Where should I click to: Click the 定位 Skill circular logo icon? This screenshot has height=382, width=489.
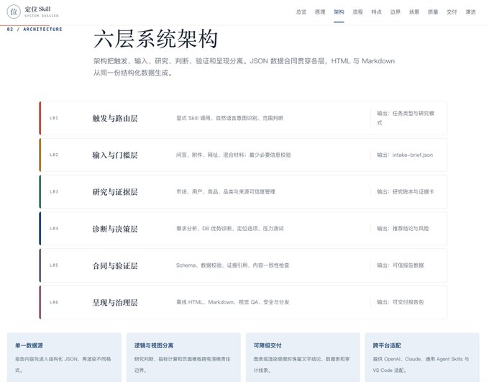pyautogui.click(x=14, y=12)
